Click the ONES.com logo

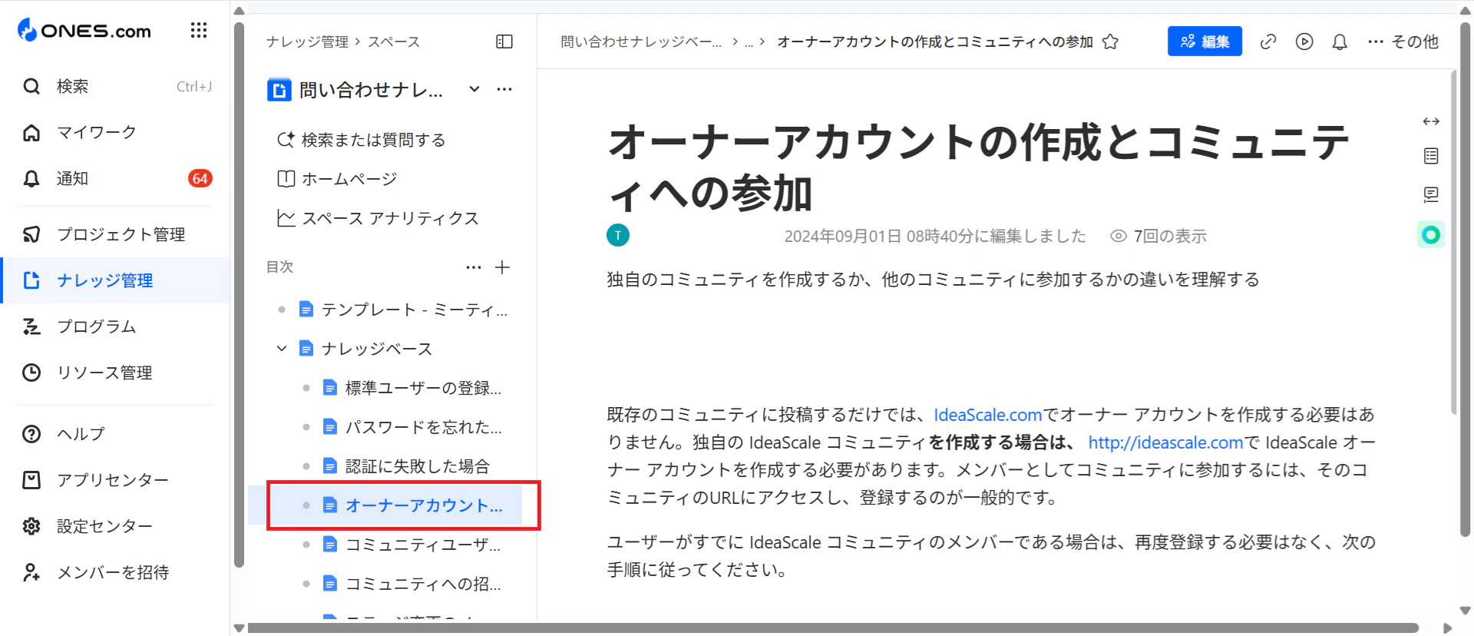(84, 31)
